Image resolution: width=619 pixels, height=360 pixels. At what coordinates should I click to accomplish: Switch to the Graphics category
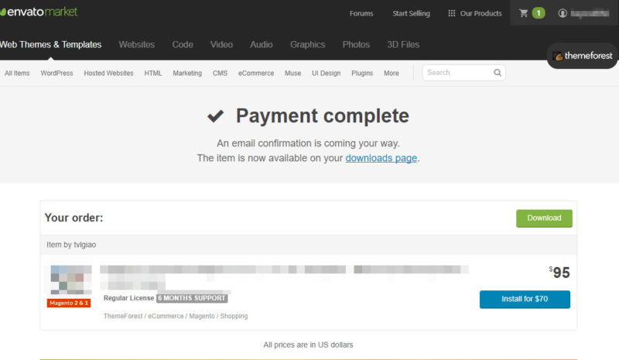(x=307, y=45)
